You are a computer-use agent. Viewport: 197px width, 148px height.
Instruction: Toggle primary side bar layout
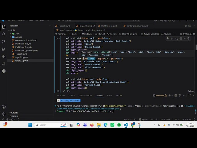pyautogui.click(x=166, y=20)
